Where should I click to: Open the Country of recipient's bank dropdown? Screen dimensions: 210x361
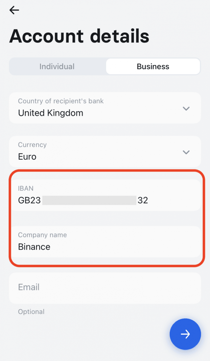coord(105,108)
